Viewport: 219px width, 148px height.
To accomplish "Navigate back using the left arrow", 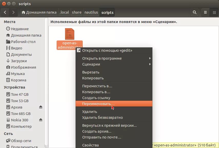I will [x=5, y=12].
